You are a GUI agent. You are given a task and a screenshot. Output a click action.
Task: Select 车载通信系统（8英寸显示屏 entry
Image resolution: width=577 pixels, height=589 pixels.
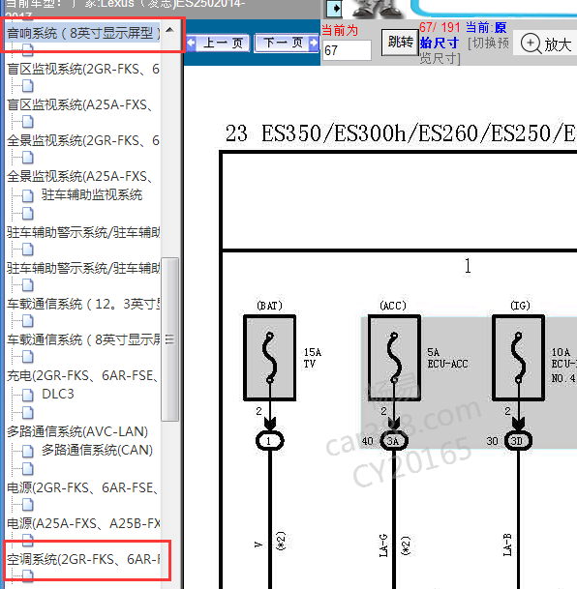83,339
